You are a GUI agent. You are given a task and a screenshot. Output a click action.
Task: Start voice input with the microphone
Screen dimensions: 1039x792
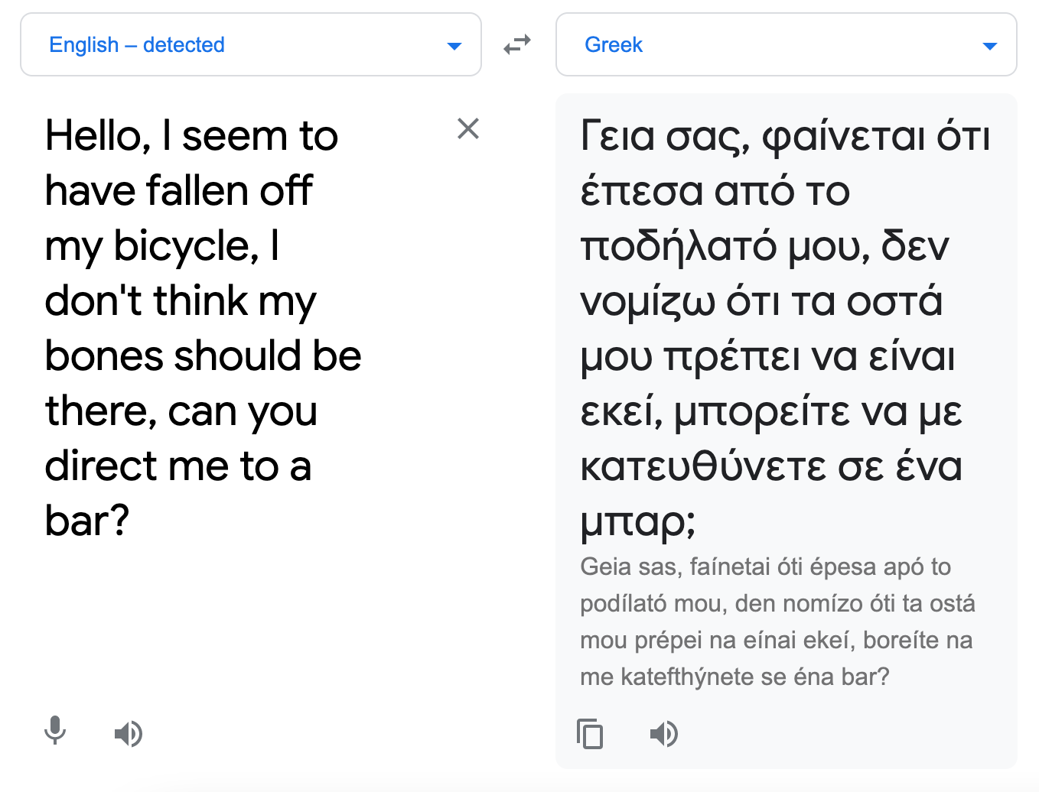tap(55, 732)
